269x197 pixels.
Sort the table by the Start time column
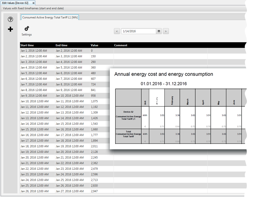point(27,45)
